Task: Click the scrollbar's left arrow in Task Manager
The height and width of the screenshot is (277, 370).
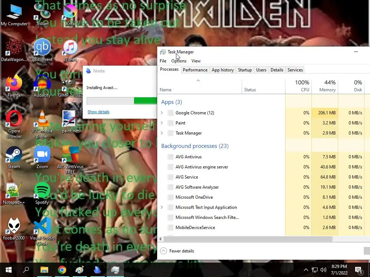Action: (161, 239)
